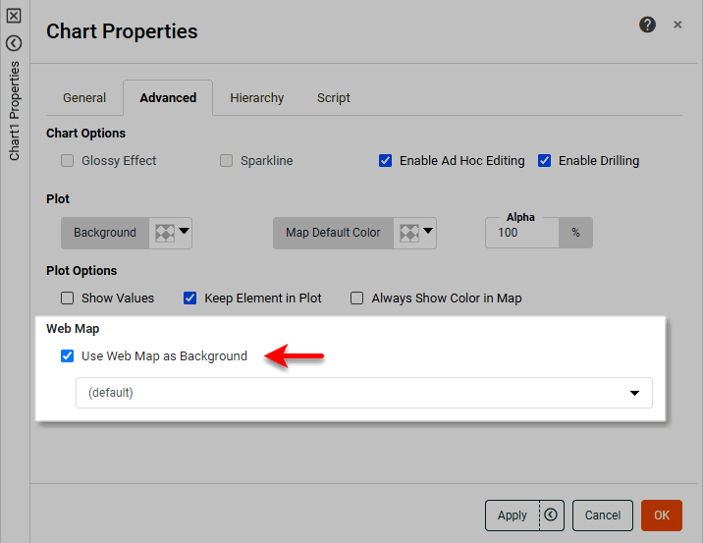Click the X box icon in sidebar
Image resolution: width=703 pixels, height=543 pixels.
click(x=14, y=16)
